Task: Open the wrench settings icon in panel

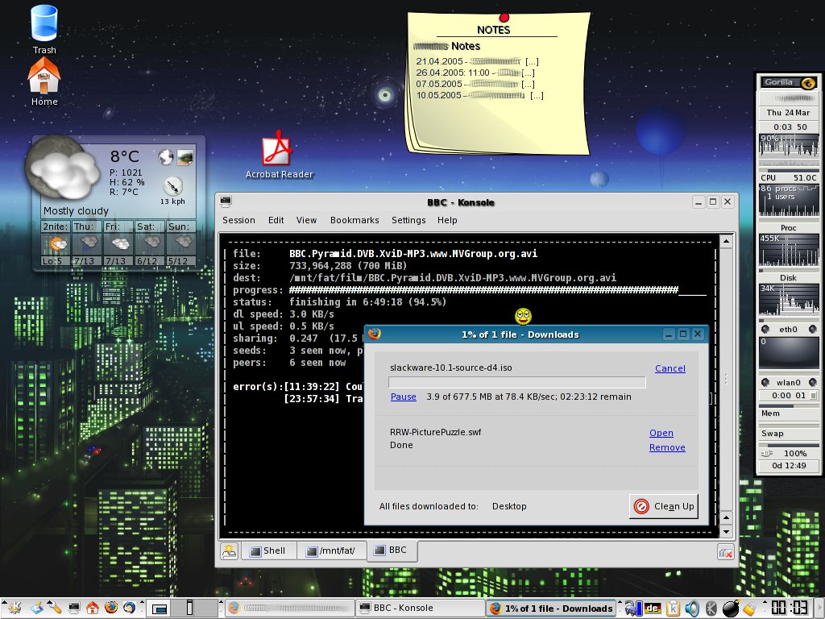Action: tap(55, 608)
